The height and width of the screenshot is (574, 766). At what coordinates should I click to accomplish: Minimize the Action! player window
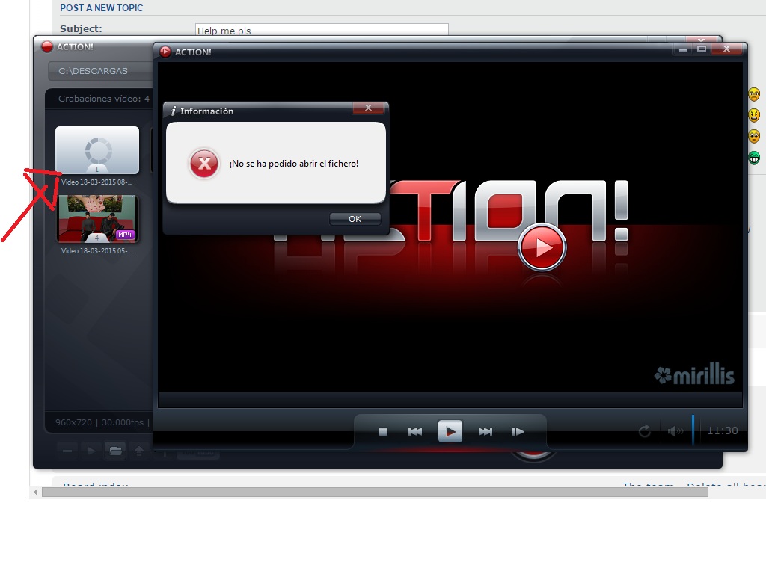click(683, 49)
